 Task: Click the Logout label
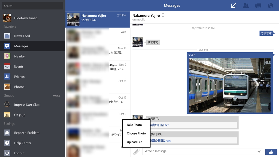19,153
